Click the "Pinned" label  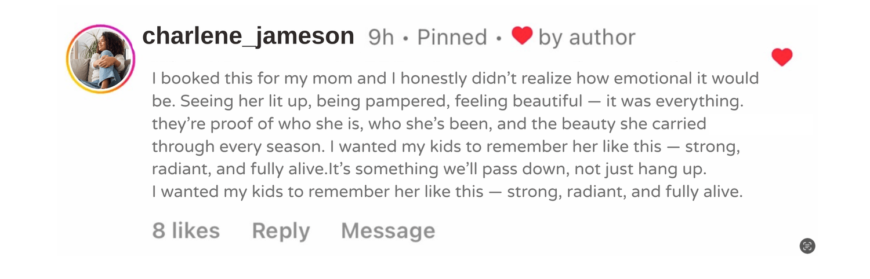[x=452, y=38]
